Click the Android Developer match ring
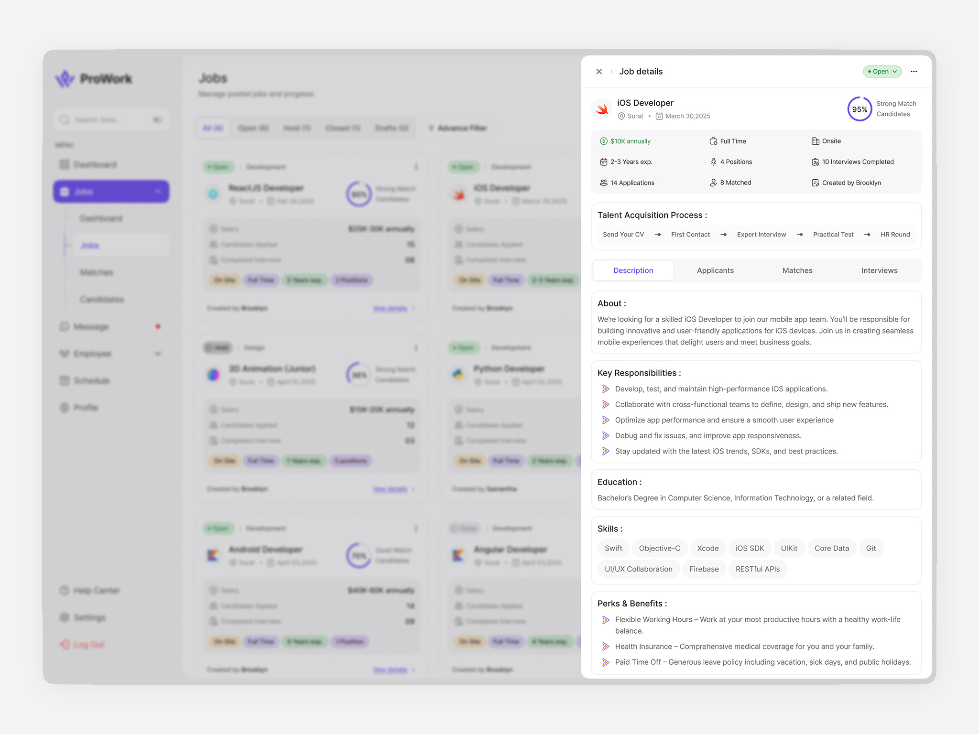 (359, 556)
